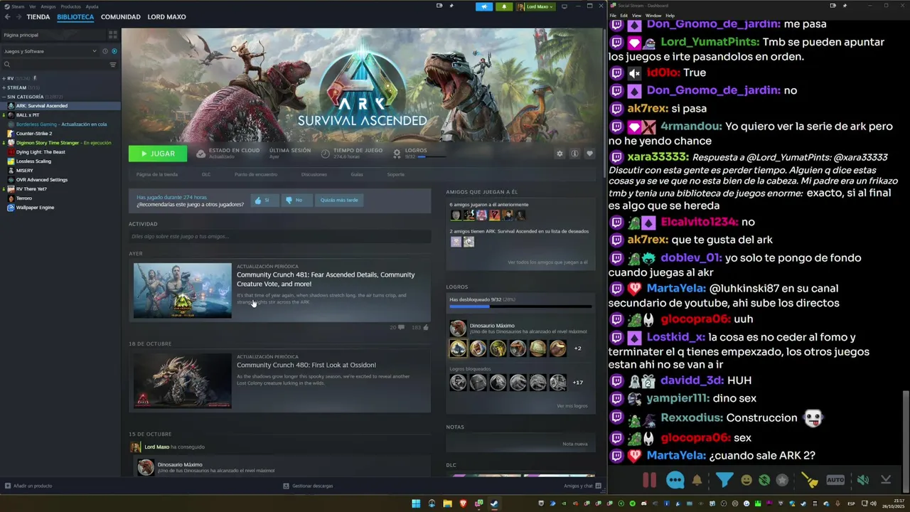910x512 pixels.
Task: Go to the TIENDA tab
Action: coord(38,17)
